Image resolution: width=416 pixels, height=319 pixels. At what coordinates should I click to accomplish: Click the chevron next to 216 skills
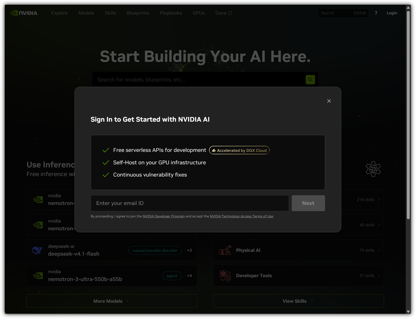tap(379, 200)
